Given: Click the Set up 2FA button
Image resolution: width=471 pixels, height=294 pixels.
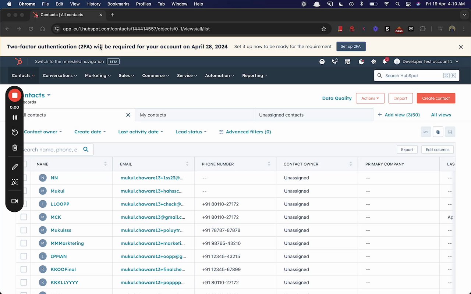Looking at the screenshot, I should pyautogui.click(x=351, y=47).
